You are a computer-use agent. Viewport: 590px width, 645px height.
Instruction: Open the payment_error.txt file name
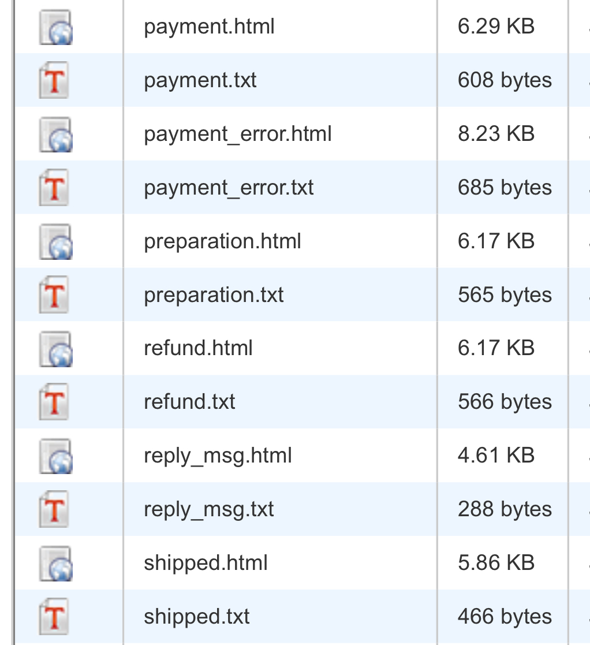point(229,188)
